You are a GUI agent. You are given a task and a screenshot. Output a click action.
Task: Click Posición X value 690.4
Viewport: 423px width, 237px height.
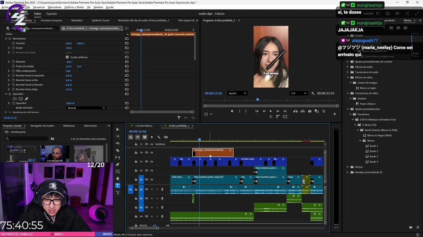pos(69,43)
